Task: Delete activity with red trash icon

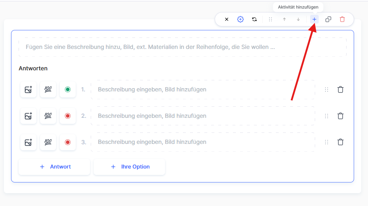Action: coord(342,19)
